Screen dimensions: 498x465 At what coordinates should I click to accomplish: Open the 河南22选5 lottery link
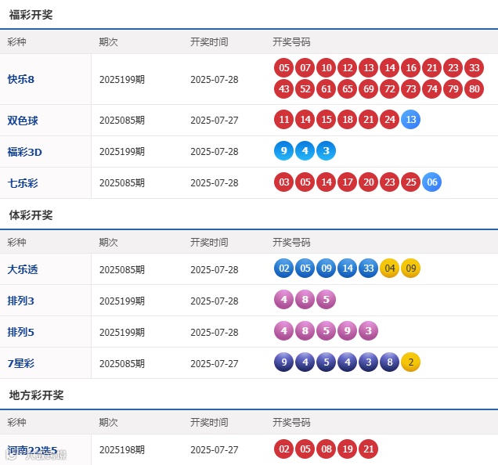32,450
